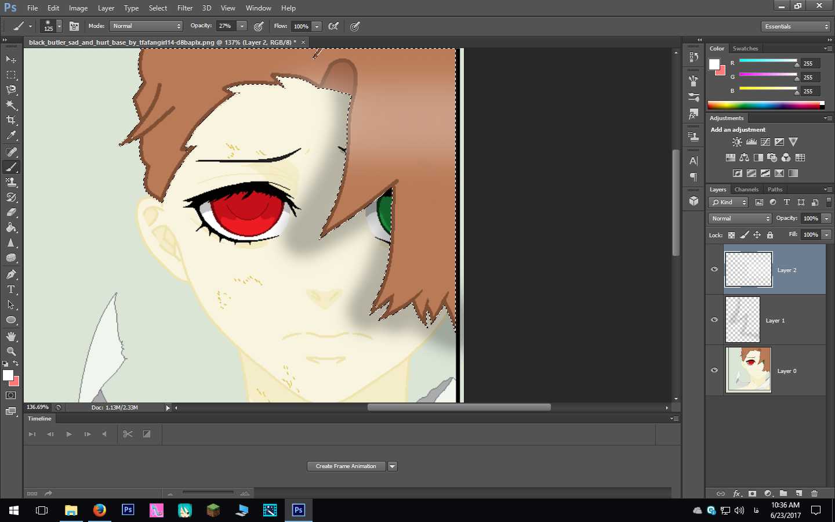Add a Brightness/Contrast adjustment
The width and height of the screenshot is (835, 522).
coord(737,142)
